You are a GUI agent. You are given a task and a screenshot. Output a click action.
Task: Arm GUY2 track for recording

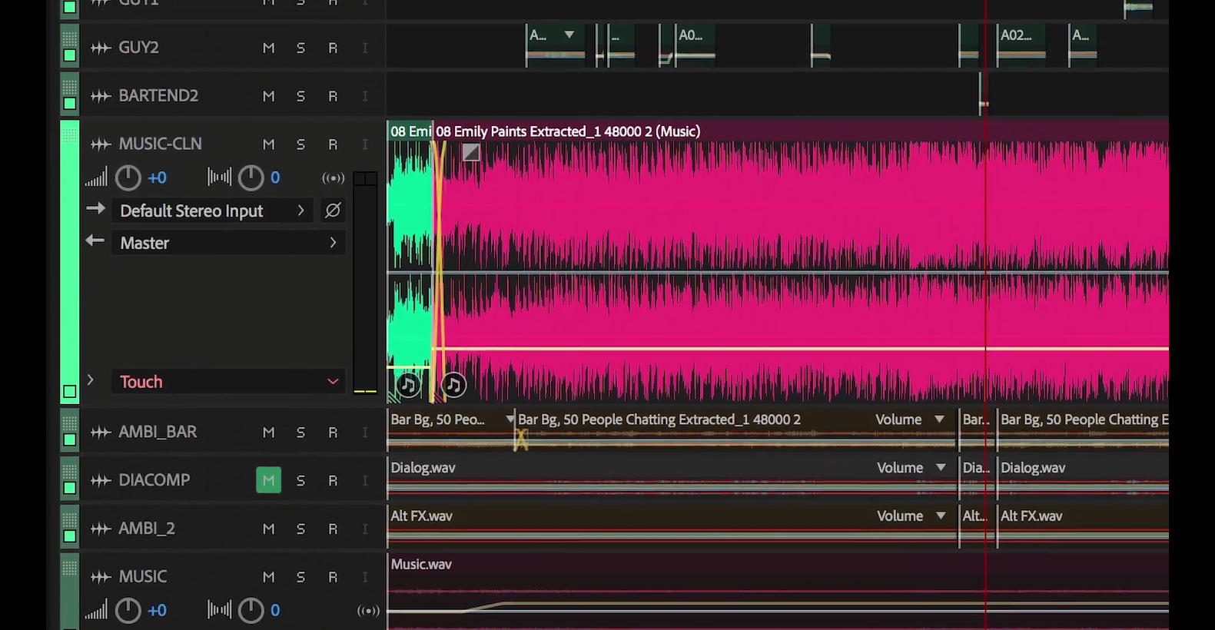click(333, 48)
